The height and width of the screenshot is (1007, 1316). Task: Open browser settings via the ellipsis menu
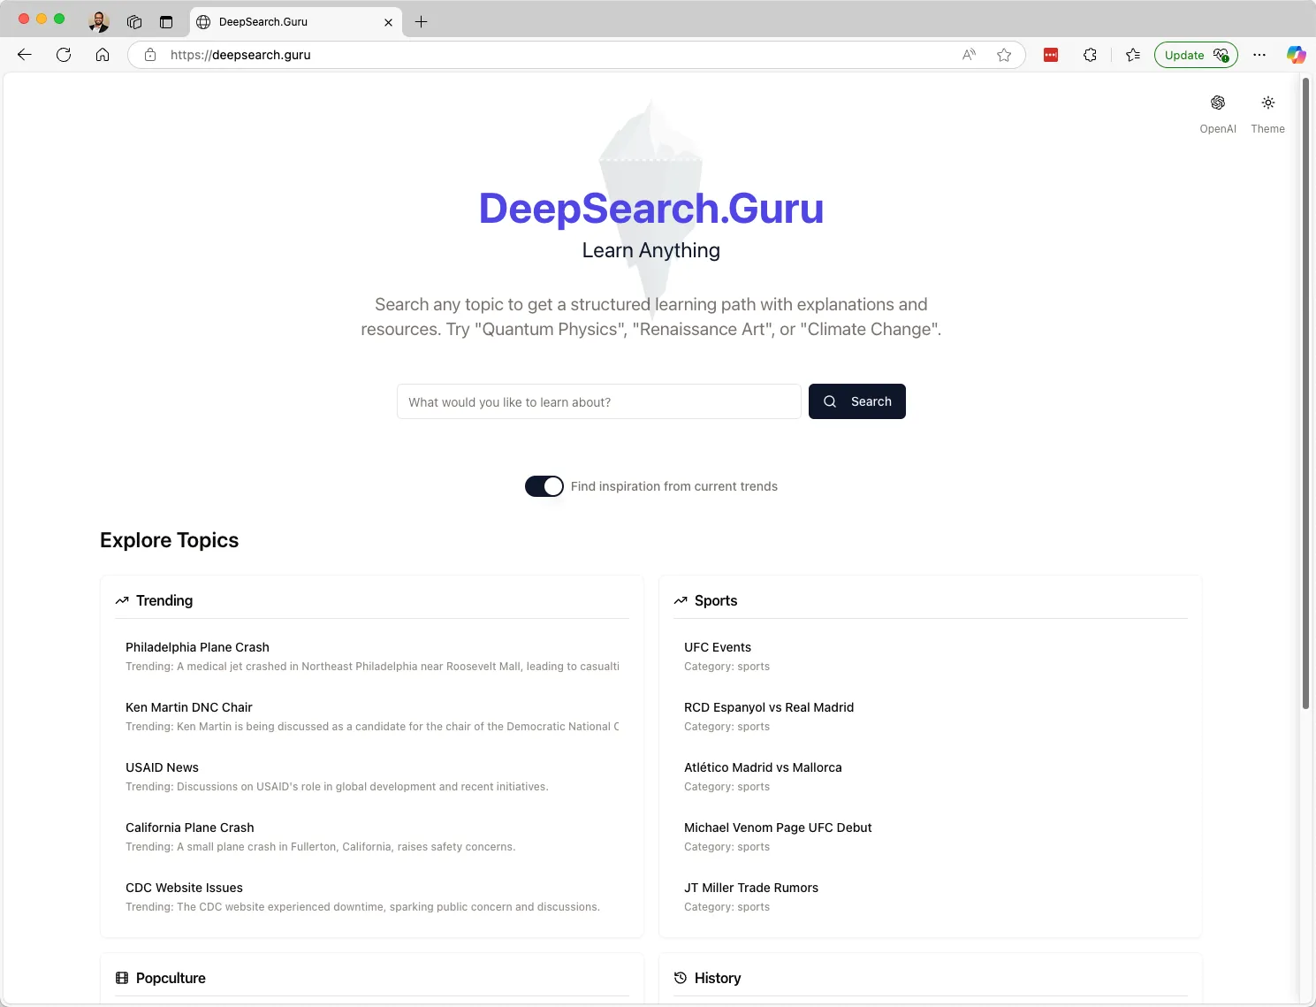(x=1259, y=54)
